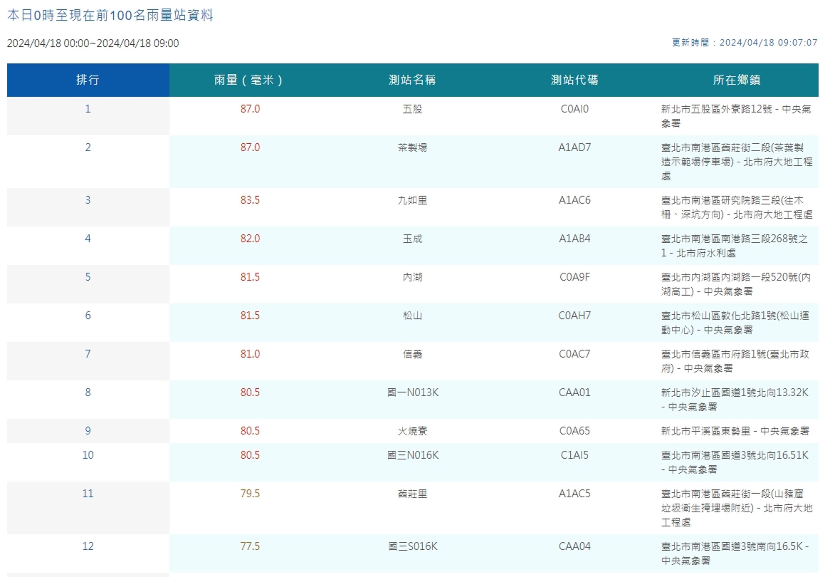Click station code C0A9F
The height and width of the screenshot is (577, 830).
pos(574,277)
